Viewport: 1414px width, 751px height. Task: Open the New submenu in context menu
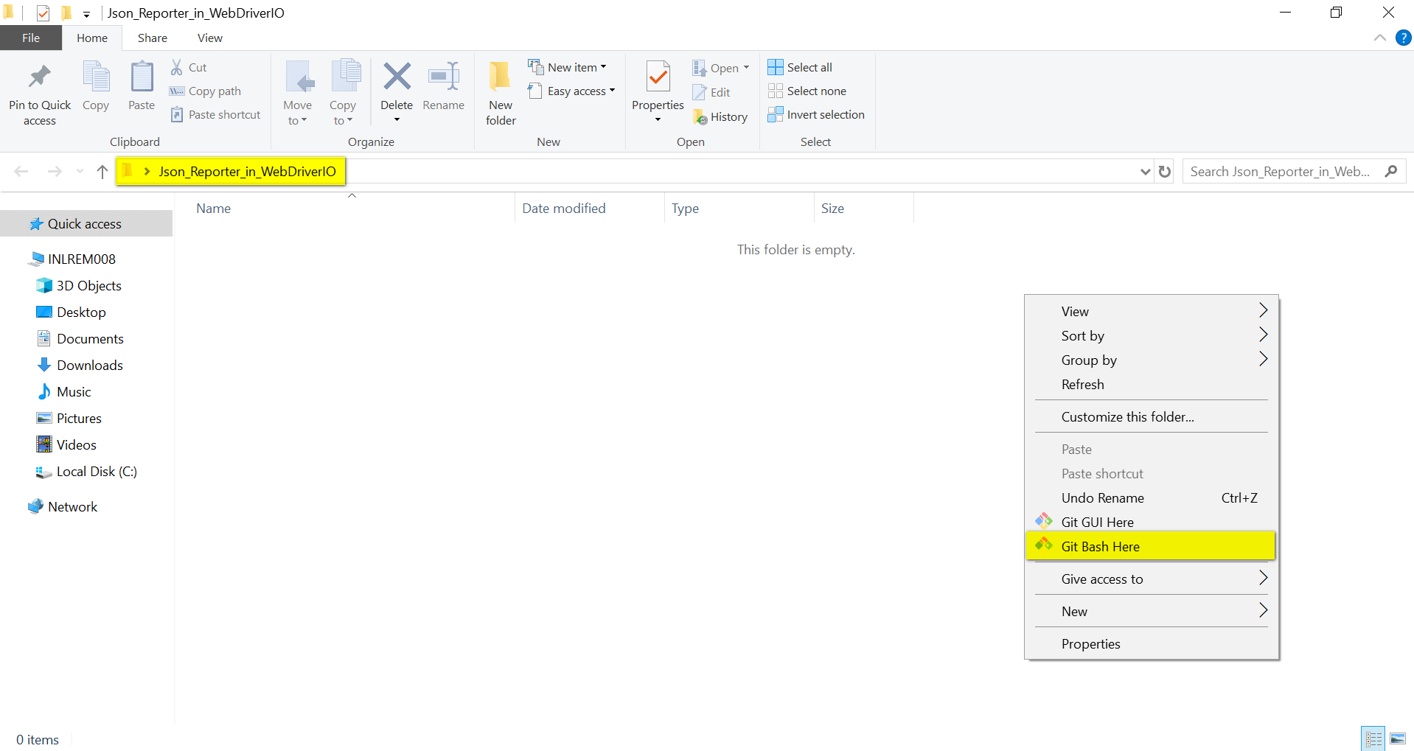(1151, 612)
